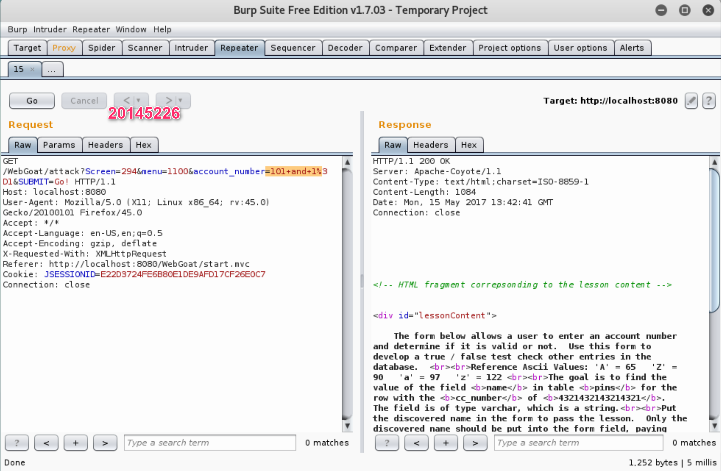Click plus button in request search bar
Image resolution: width=721 pixels, height=471 pixels.
pyautogui.click(x=76, y=443)
